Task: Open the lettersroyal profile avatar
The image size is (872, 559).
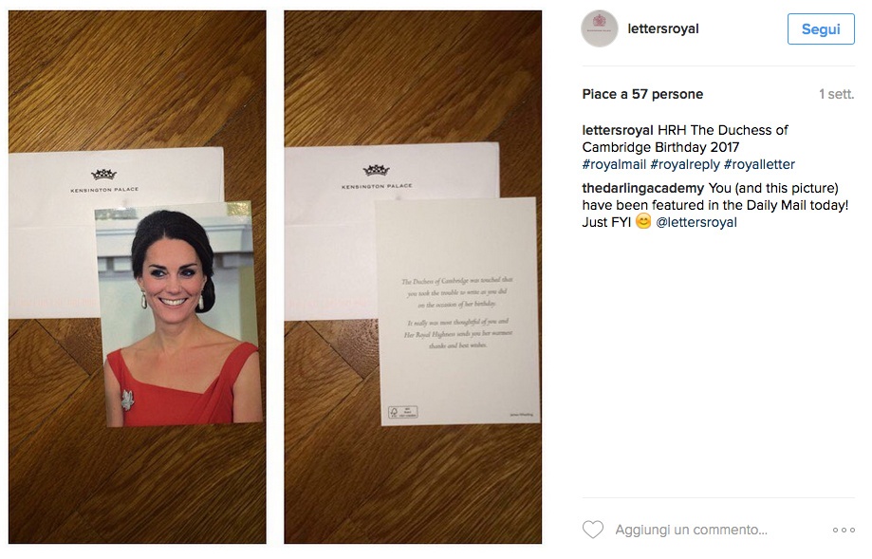Action: click(600, 28)
